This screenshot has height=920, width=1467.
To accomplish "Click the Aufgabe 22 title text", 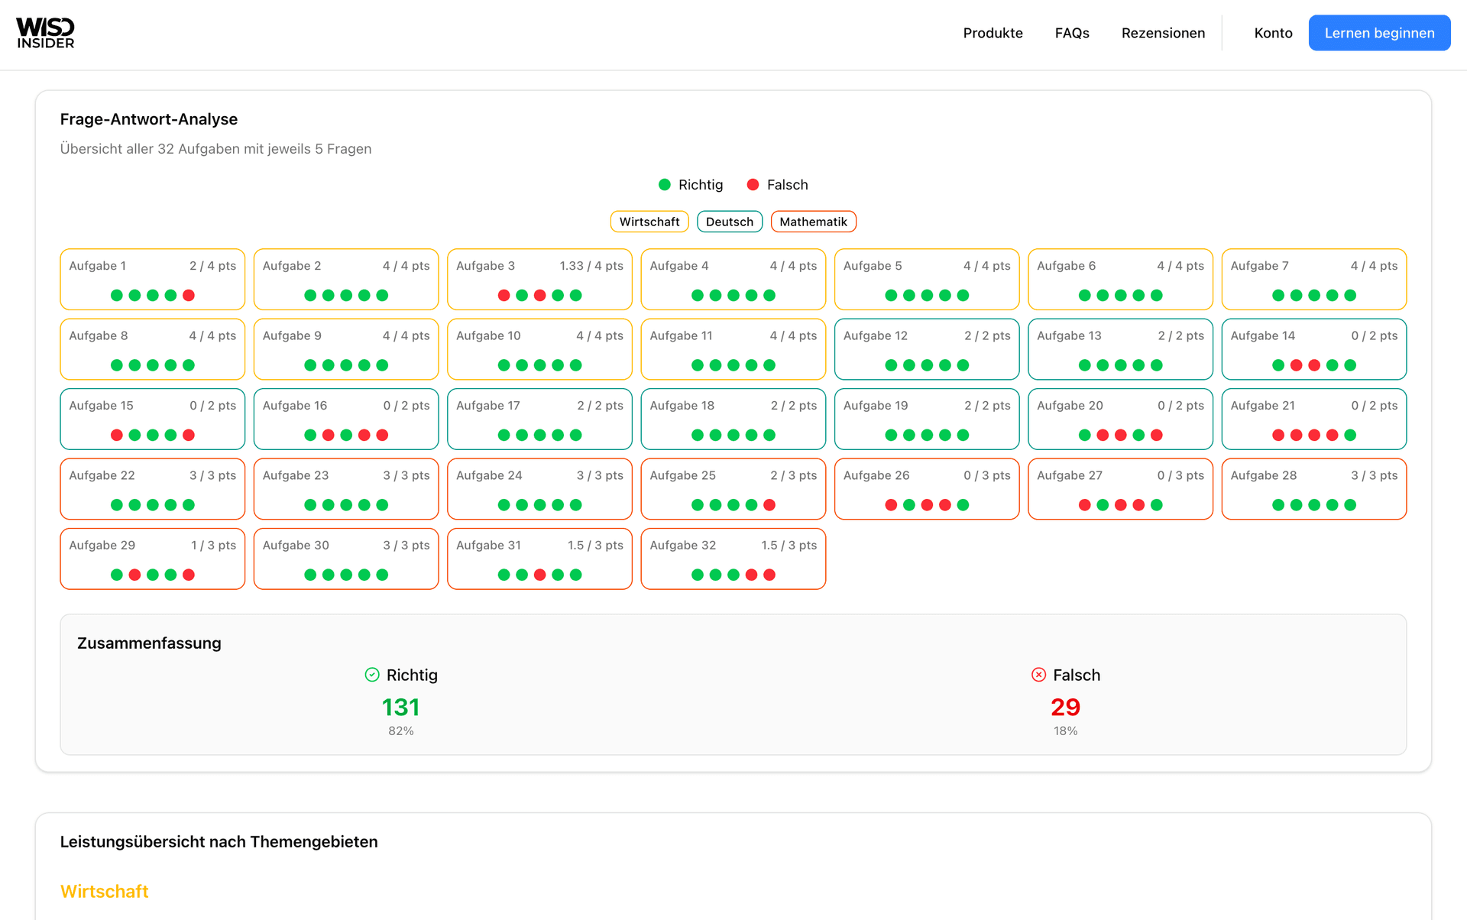I will click(x=102, y=475).
